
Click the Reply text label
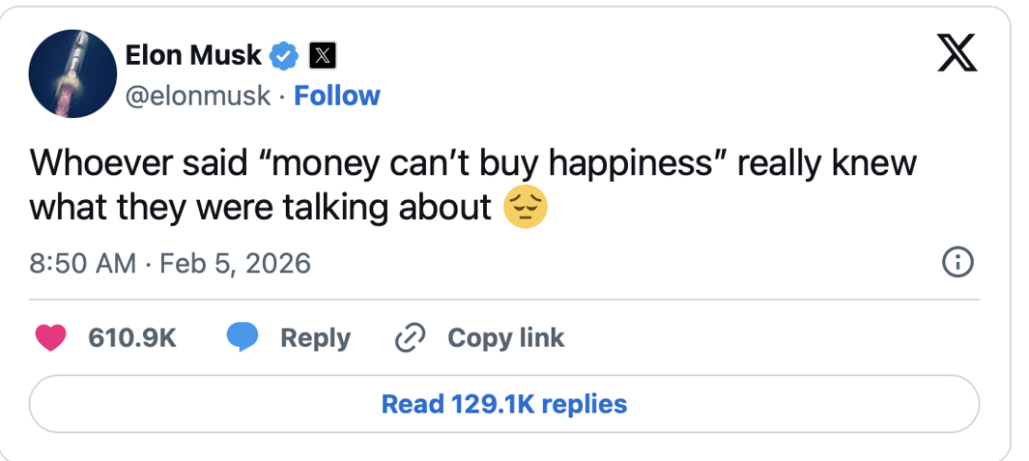click(x=315, y=338)
